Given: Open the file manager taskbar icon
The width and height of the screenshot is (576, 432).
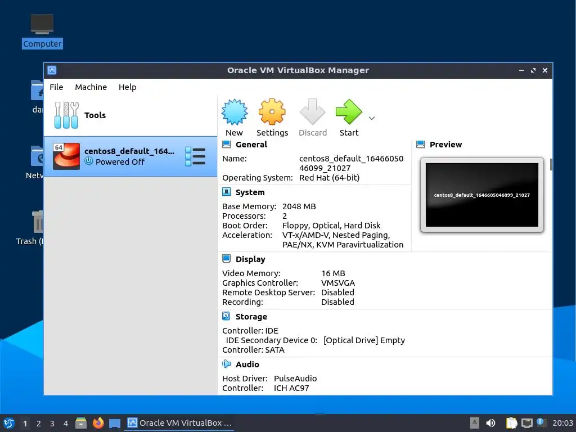Looking at the screenshot, I should [x=81, y=423].
